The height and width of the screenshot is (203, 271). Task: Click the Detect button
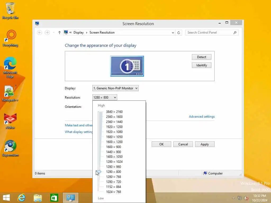pos(201,57)
